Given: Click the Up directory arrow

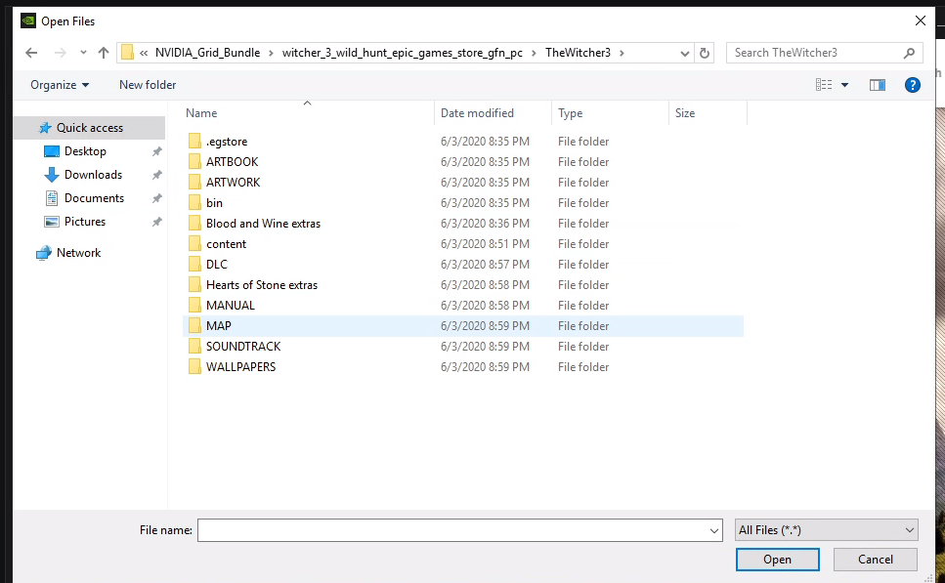Looking at the screenshot, I should click(x=104, y=53).
